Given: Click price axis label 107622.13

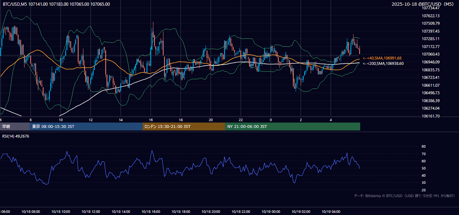Looking at the screenshot, I should pyautogui.click(x=431, y=16).
